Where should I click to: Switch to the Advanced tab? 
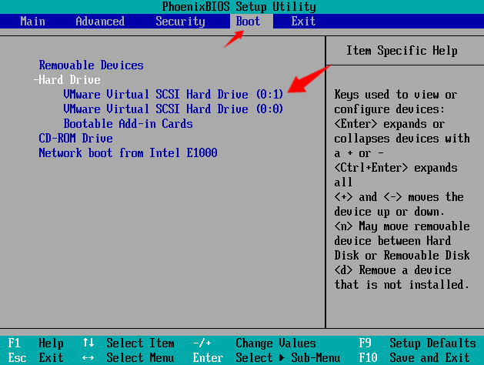coord(100,22)
